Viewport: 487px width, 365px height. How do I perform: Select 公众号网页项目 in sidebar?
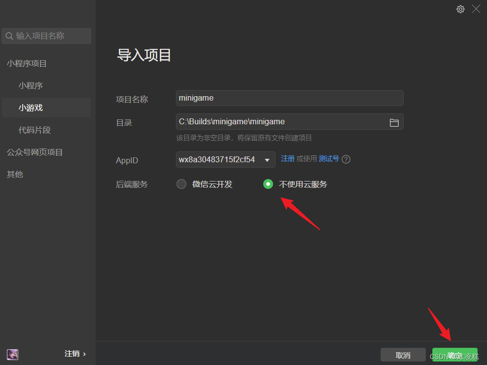35,152
